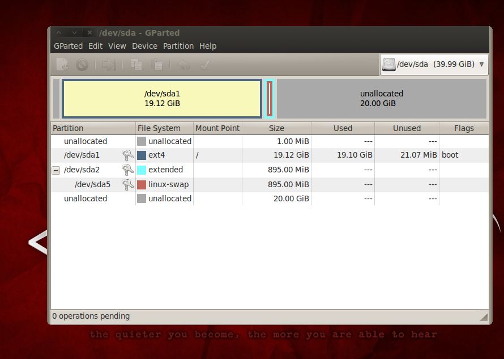Click the /dev/sda - GParted window title
This screenshot has height=359, width=504.
point(139,33)
